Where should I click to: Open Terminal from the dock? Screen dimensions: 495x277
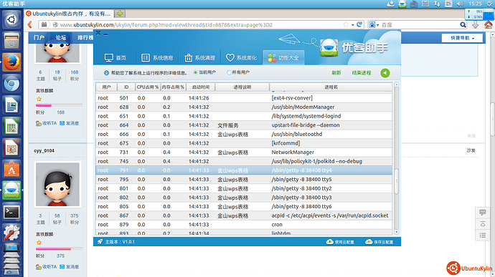pos(11,212)
